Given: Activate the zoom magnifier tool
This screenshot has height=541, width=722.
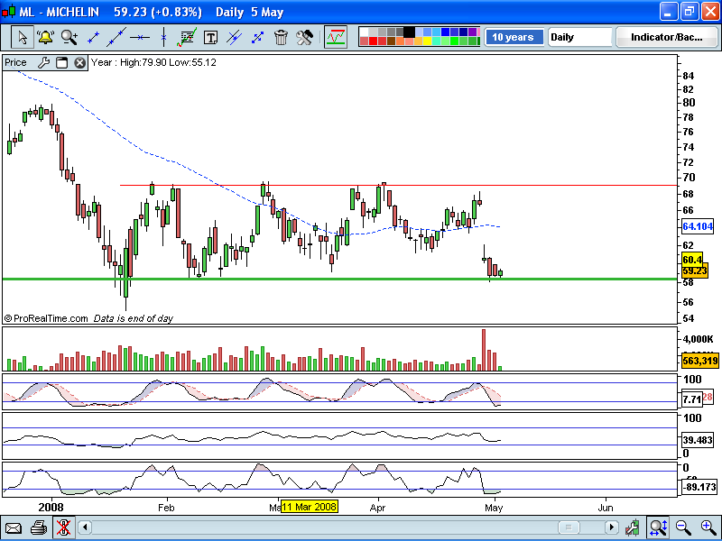Looking at the screenshot, I should tap(69, 37).
